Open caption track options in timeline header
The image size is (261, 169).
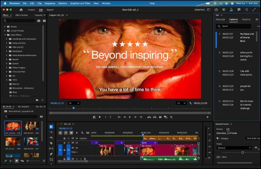pos(88,133)
